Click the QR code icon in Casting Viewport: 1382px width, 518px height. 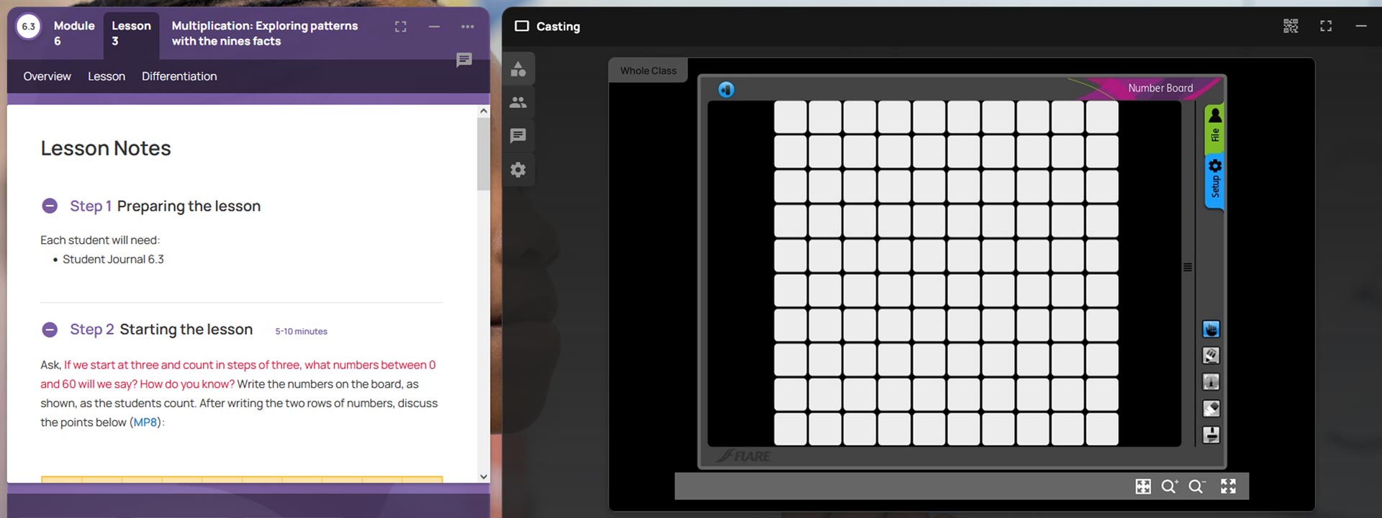1291,27
